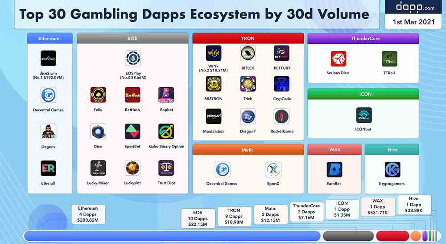Click the dapp.com logo
This screenshot has height=244, width=446.
click(415, 7)
